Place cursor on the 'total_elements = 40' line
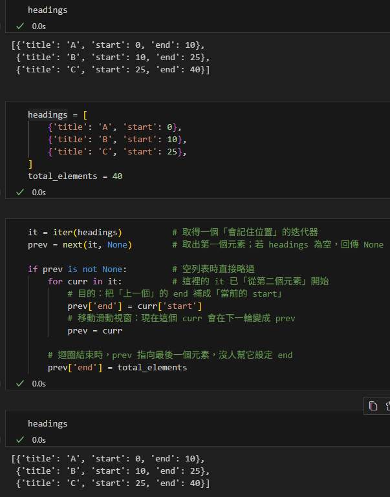This screenshot has height=497, width=390. (x=75, y=176)
